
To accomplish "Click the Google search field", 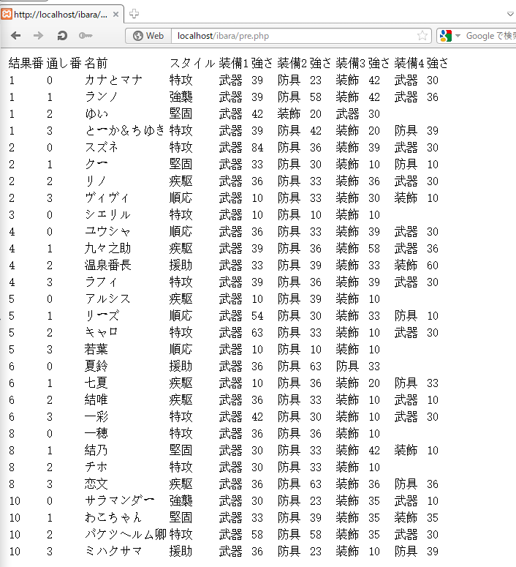I will pyautogui.click(x=490, y=36).
